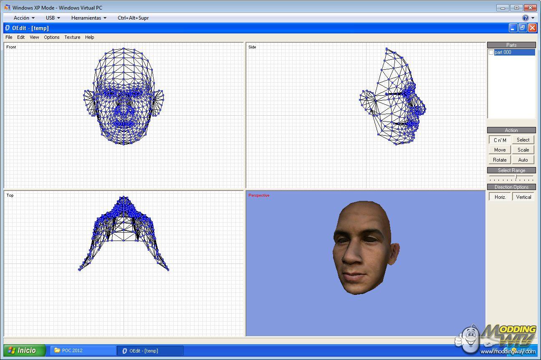Click the OEdit application icon in title bar
The height and width of the screenshot is (360, 541).
[x=7, y=28]
